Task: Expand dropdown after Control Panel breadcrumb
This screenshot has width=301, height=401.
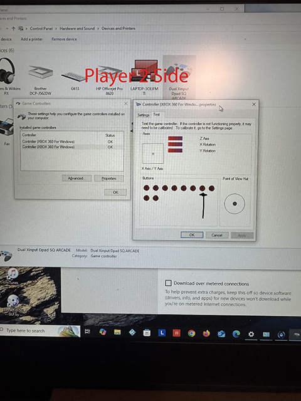Action: point(56,28)
